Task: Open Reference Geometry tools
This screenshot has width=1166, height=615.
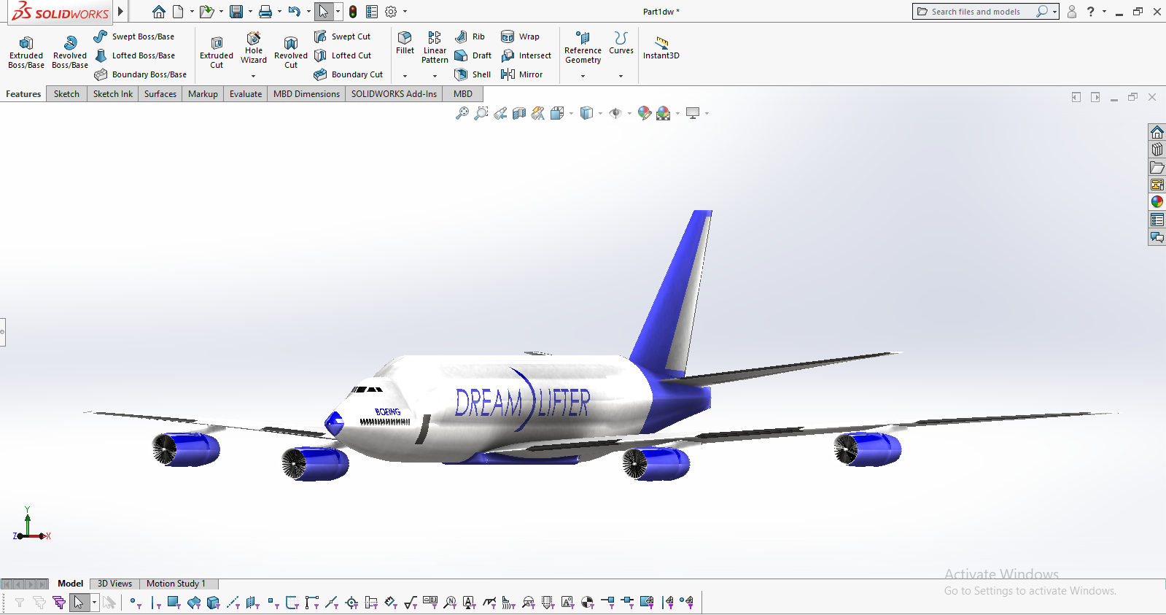Action: tap(583, 47)
